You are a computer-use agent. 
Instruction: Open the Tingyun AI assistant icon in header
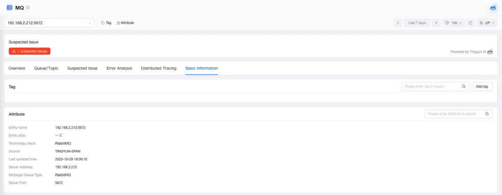(493, 8)
